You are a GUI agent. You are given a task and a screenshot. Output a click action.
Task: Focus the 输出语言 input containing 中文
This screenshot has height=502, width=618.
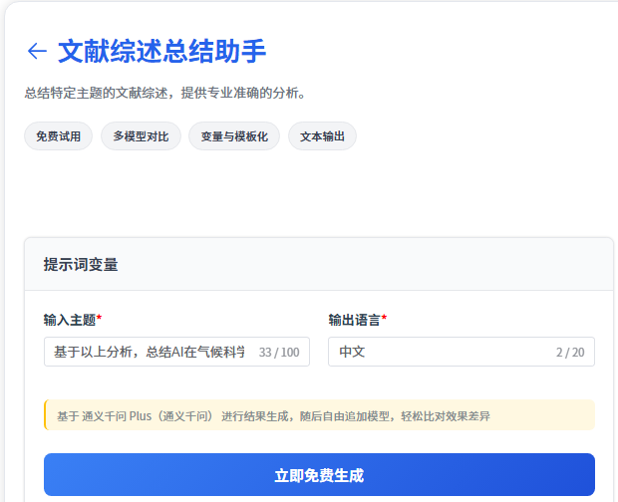click(x=439, y=352)
